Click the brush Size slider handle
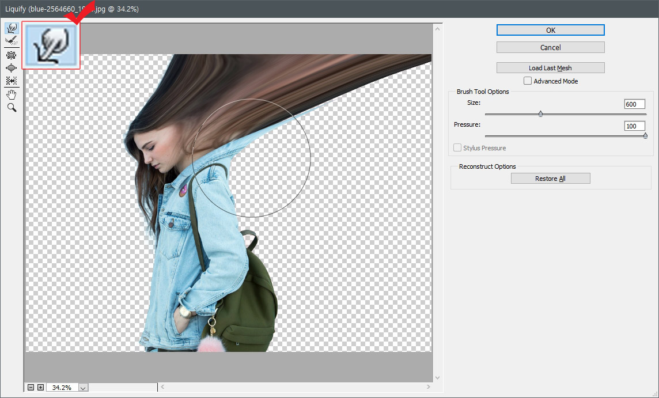 tap(540, 114)
